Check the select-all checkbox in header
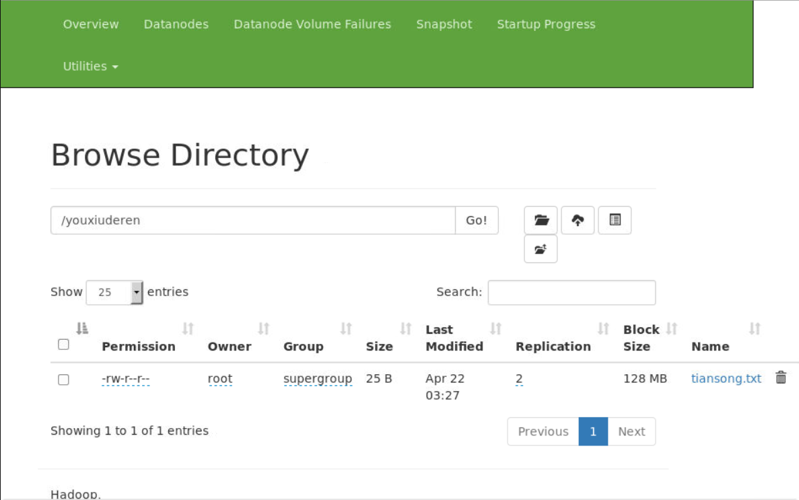The image size is (799, 500). coord(64,345)
